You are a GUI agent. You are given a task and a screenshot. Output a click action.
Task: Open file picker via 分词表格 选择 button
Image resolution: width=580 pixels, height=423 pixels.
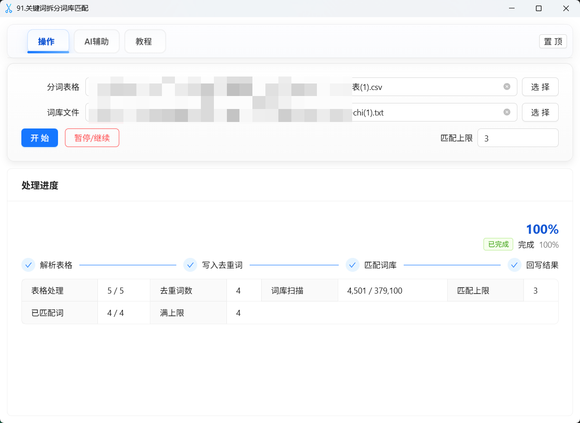point(540,87)
